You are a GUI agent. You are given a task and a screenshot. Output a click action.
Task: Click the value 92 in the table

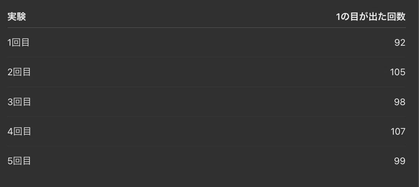400,42
